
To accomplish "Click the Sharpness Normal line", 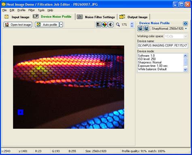I will 149,62.
